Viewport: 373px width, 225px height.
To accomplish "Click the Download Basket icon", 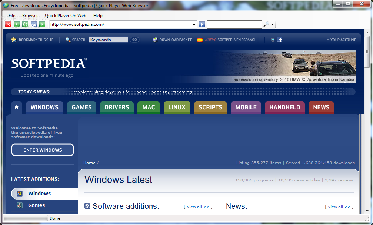I will [155, 40].
